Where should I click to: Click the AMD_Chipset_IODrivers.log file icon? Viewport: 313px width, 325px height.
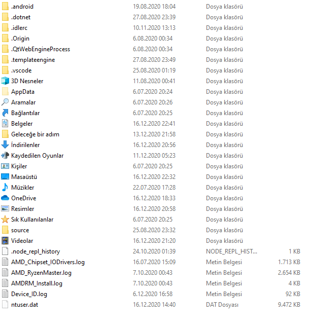coord(5,262)
